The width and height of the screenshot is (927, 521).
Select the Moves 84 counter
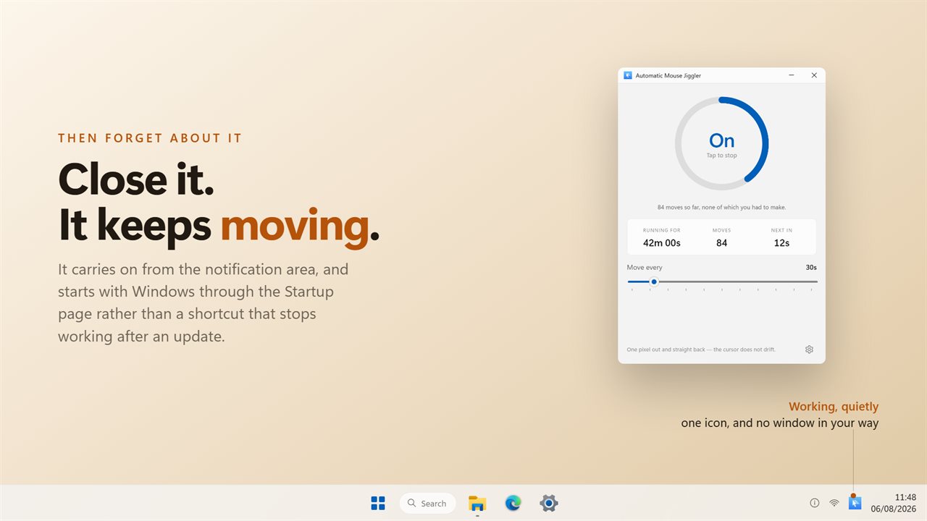pos(721,237)
